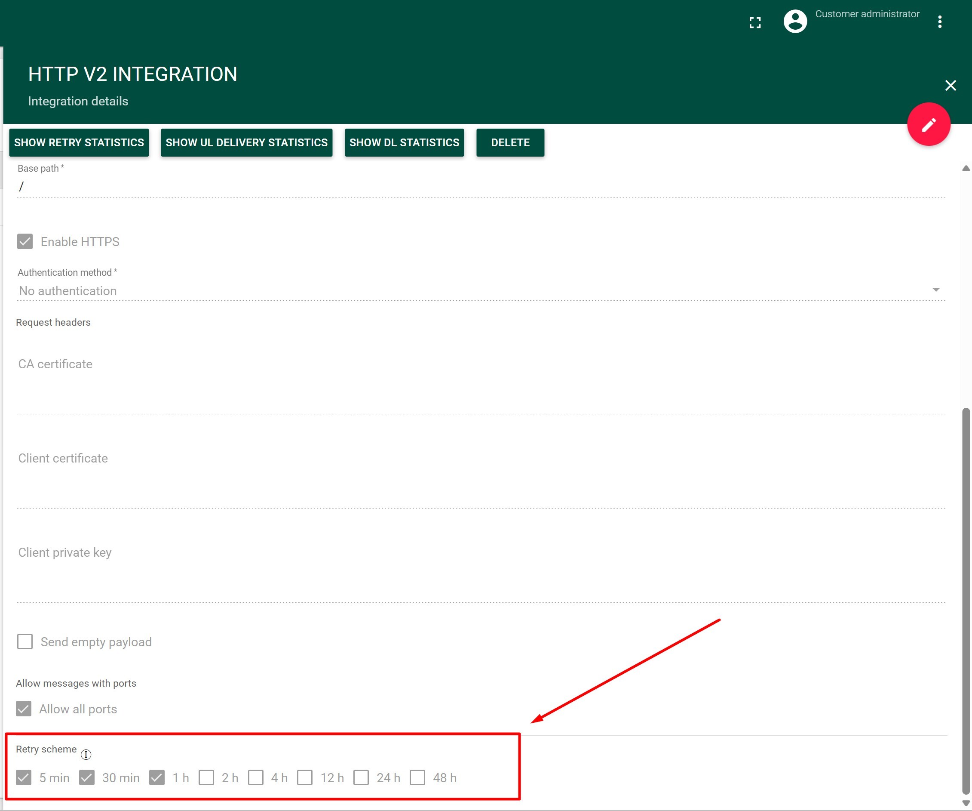Click the Base path input field
The height and width of the screenshot is (811, 972).
(481, 187)
